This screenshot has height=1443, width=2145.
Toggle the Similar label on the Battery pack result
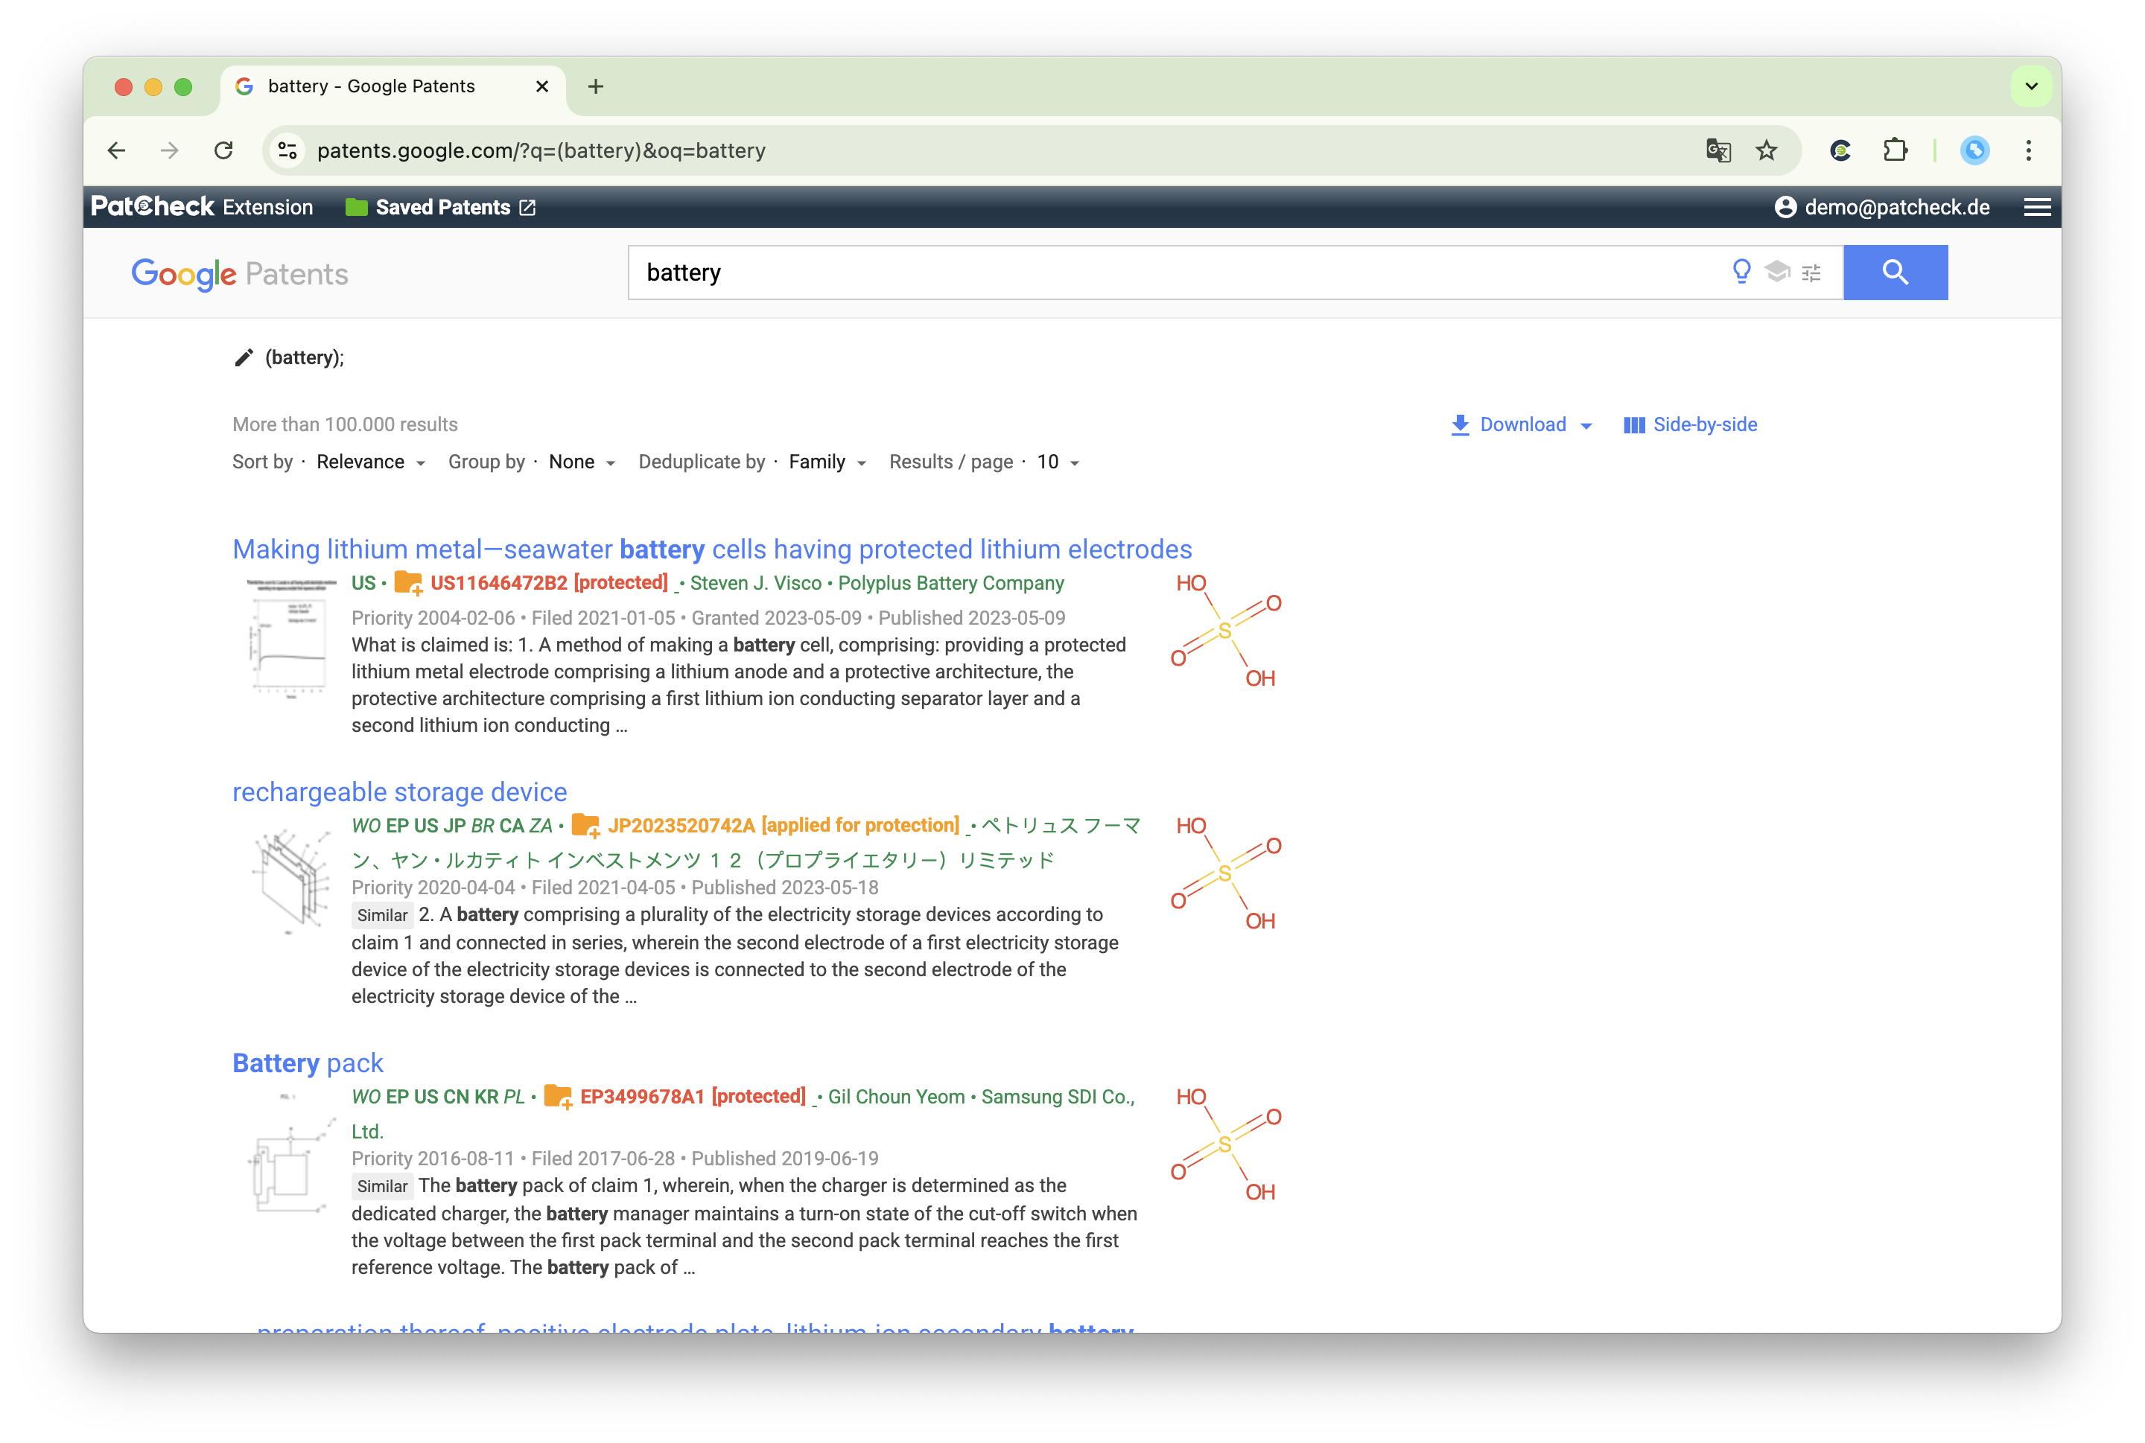382,1186
